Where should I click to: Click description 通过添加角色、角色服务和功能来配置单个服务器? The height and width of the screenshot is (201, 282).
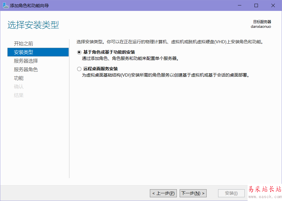[130, 58]
